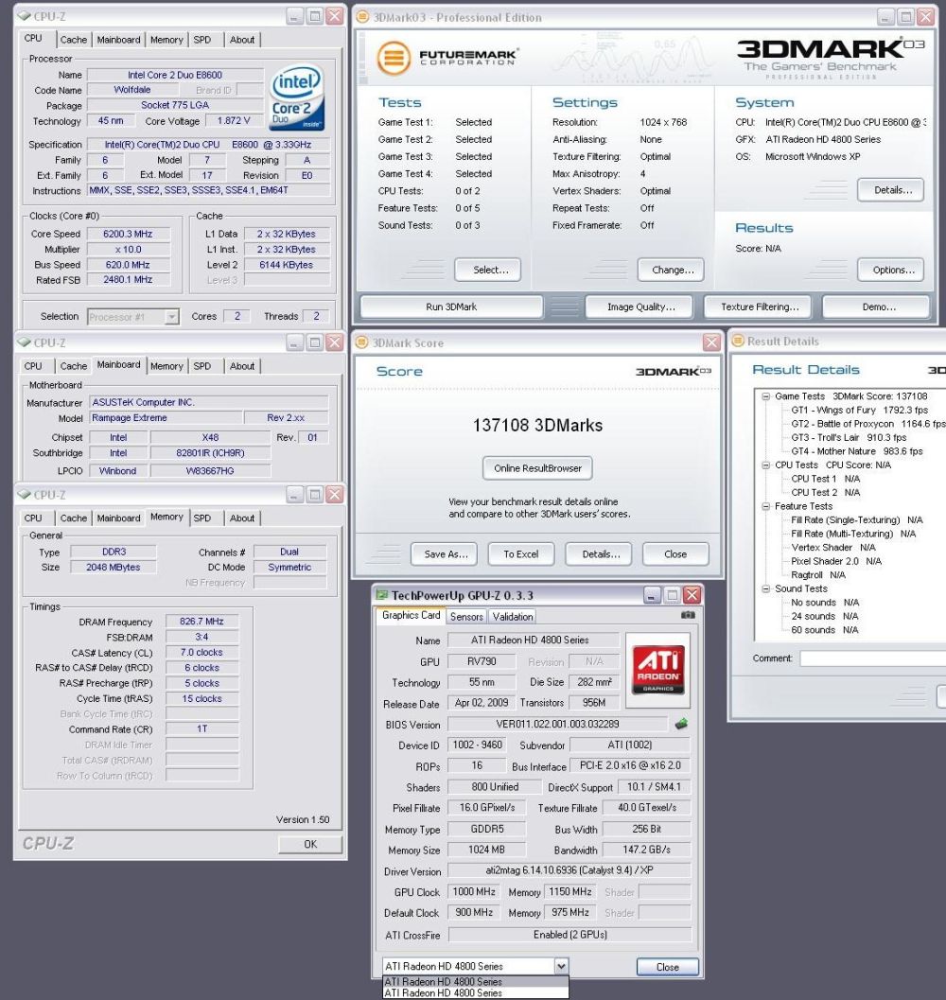
Task: Click Details button in Score window
Action: (x=601, y=554)
